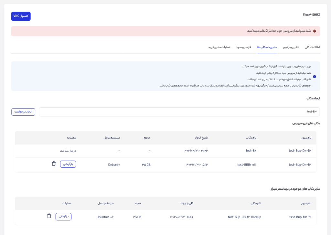The image size is (331, 235).
Task: Go to the فراسرویسها tab
Action: click(x=244, y=47)
